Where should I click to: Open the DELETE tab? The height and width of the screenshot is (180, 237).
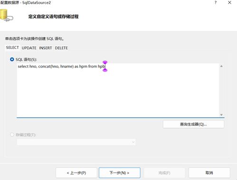coord(61,48)
